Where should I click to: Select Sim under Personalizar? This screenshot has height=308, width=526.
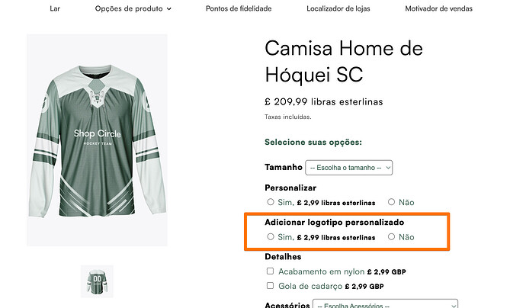271,202
